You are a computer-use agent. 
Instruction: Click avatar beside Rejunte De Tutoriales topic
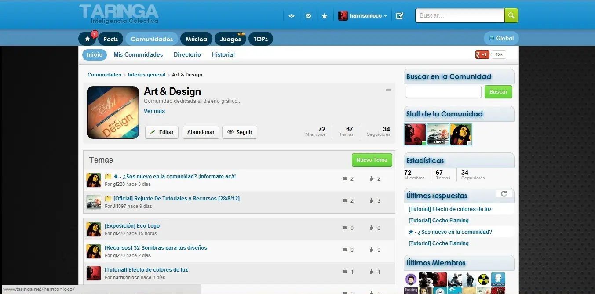point(94,202)
